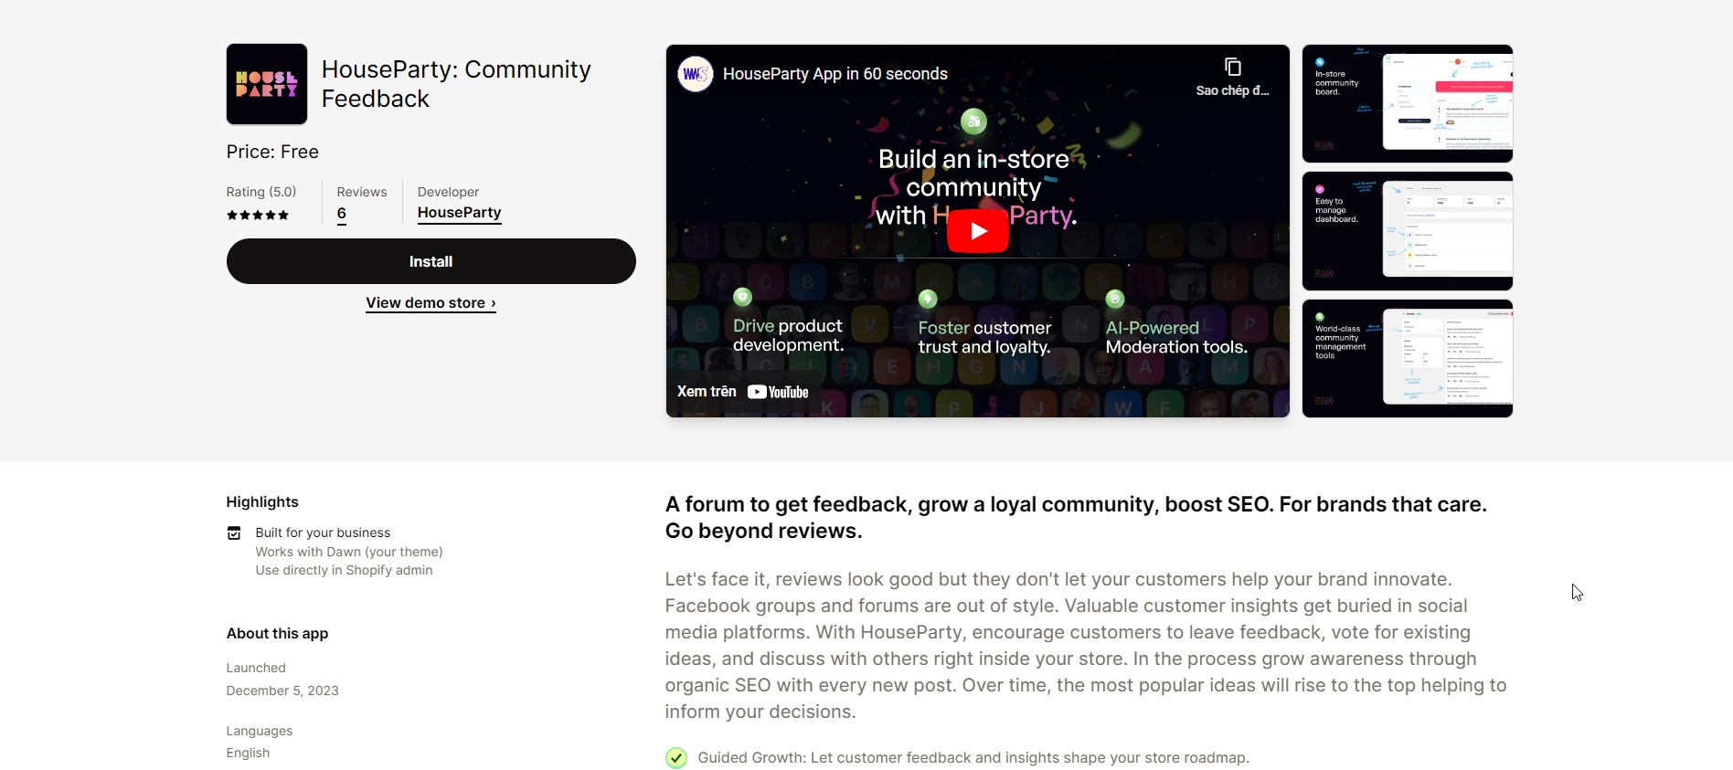Image resolution: width=1733 pixels, height=770 pixels.
Task: Click the About this app heading
Action: click(x=277, y=634)
